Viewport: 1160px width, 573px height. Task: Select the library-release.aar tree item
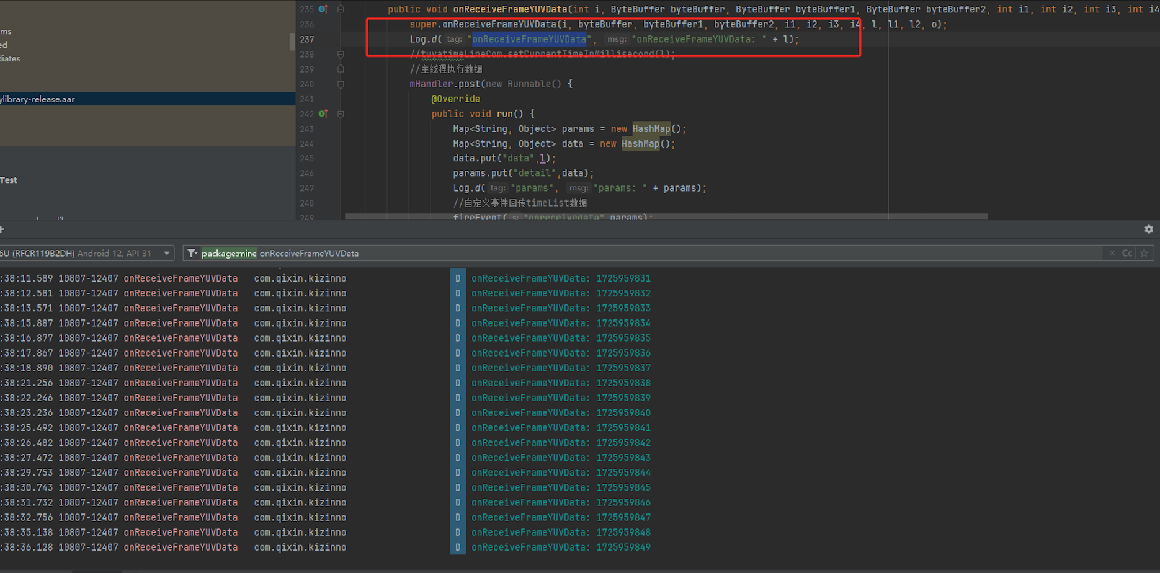click(x=38, y=99)
